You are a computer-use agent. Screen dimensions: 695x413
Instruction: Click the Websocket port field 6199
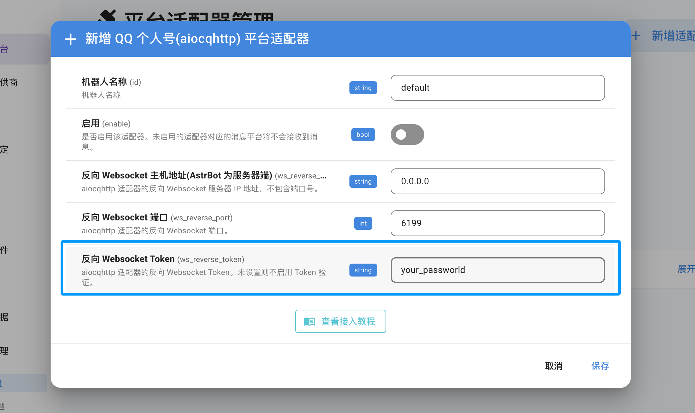498,223
